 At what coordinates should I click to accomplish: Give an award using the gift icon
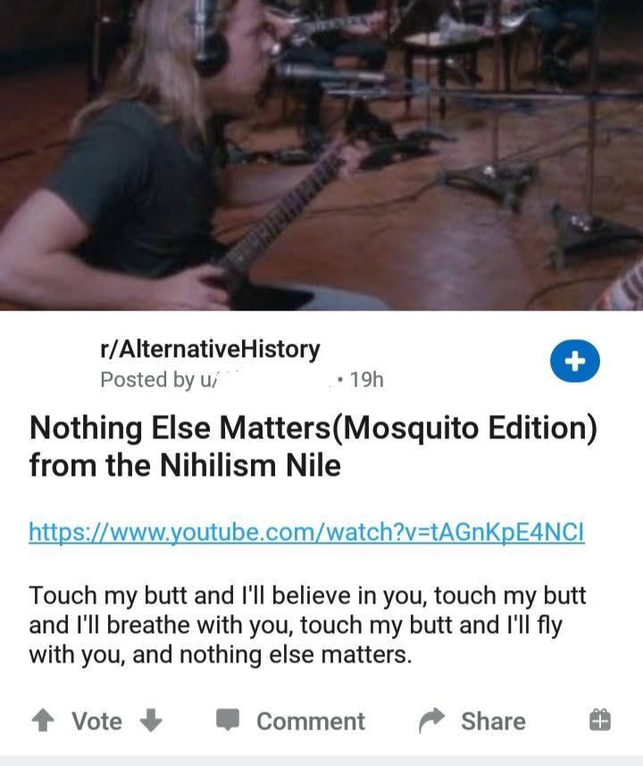pyautogui.click(x=600, y=720)
